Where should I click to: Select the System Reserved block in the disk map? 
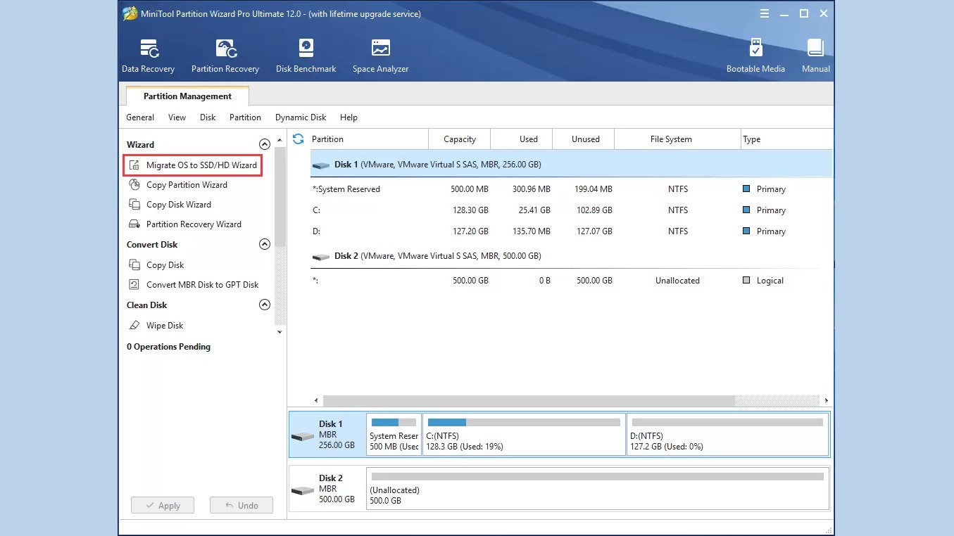pos(394,434)
